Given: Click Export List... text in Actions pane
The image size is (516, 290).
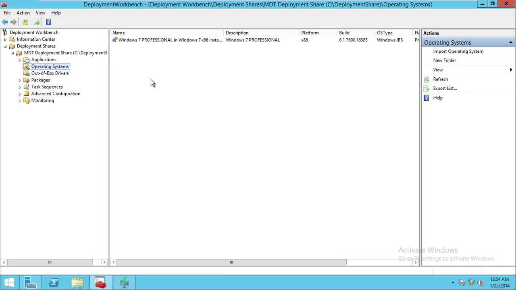Looking at the screenshot, I should [445, 89].
